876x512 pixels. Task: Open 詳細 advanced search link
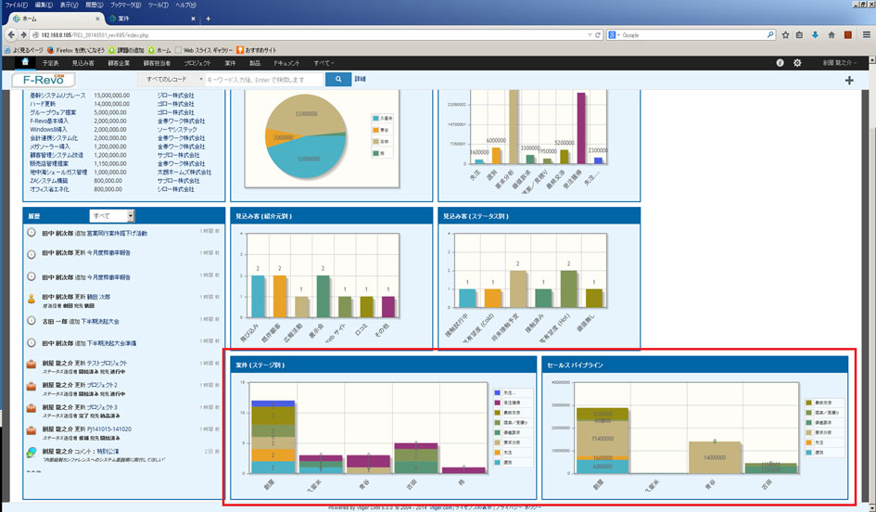click(360, 79)
